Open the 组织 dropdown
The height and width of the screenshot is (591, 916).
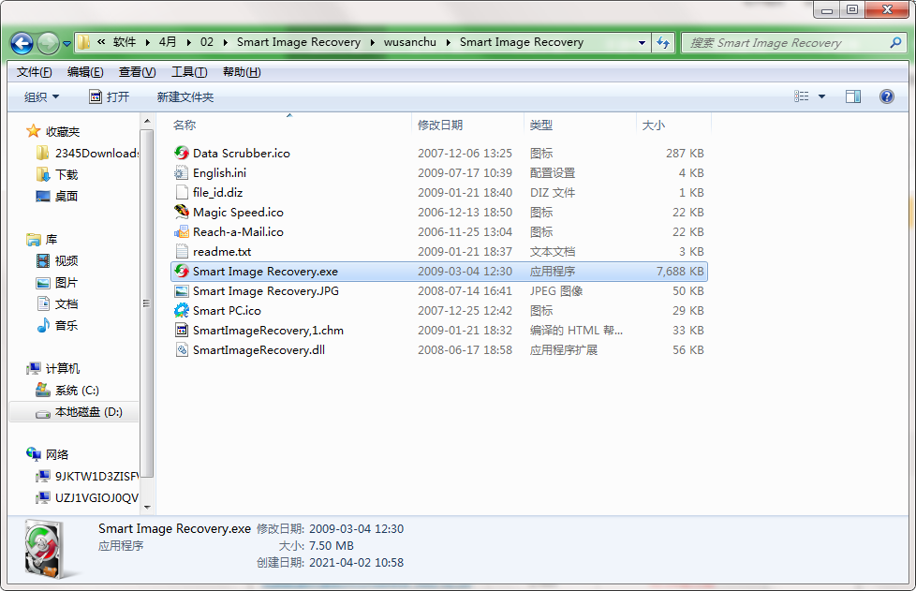coord(41,97)
